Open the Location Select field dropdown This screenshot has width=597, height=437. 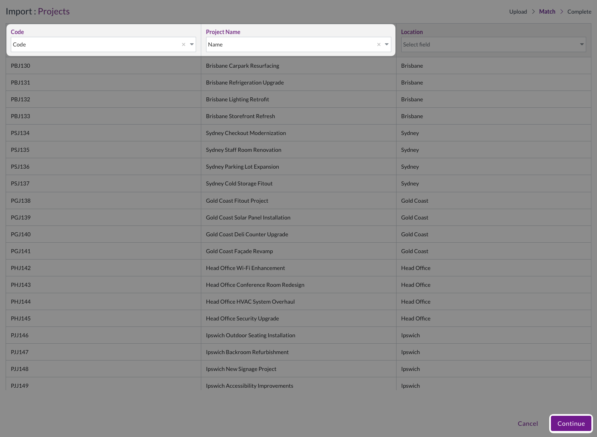tap(493, 44)
